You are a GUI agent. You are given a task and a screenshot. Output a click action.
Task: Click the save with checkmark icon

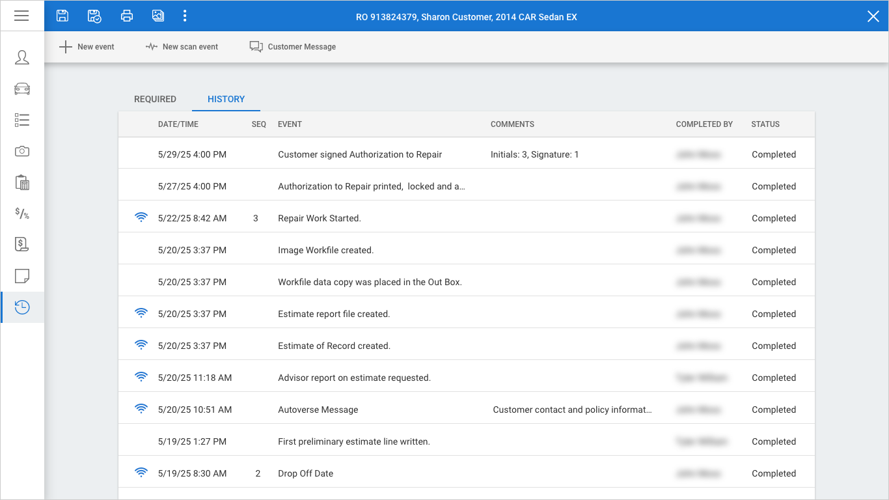[x=94, y=16]
